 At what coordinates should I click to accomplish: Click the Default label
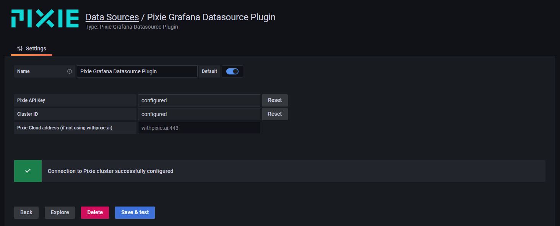pyautogui.click(x=209, y=71)
